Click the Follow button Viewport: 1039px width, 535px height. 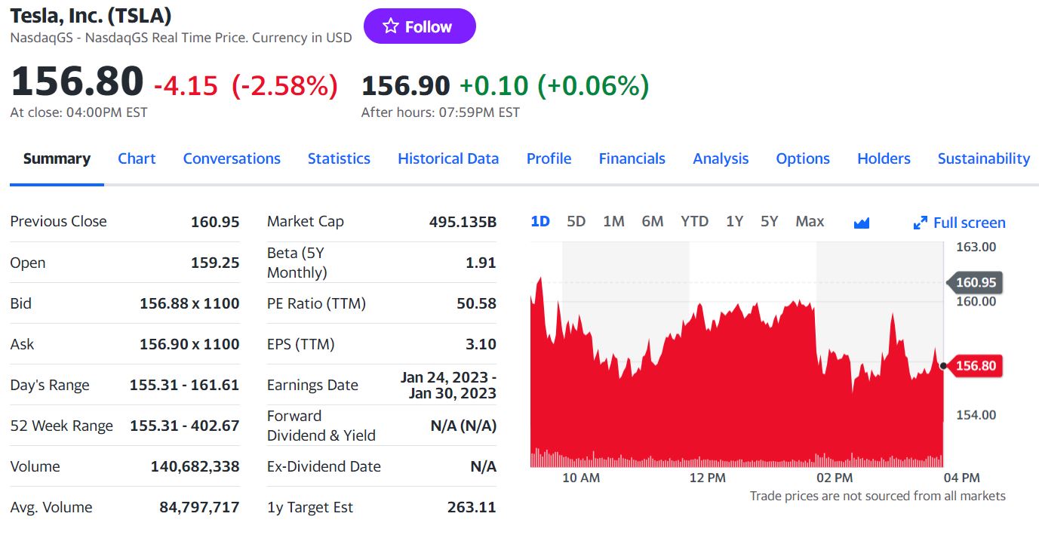[420, 26]
